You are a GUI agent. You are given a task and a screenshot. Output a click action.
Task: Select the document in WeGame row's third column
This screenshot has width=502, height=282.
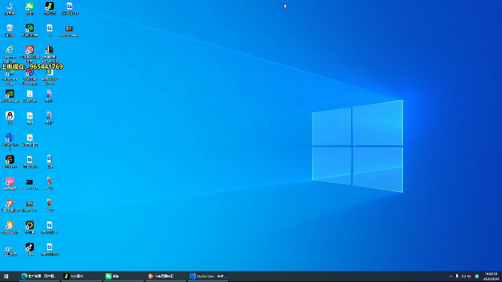pos(50,162)
